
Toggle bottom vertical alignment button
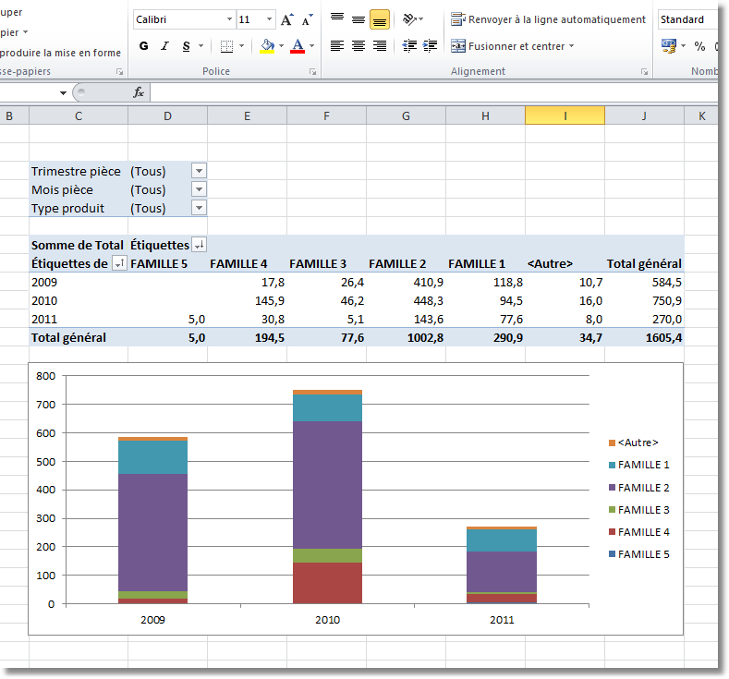pyautogui.click(x=379, y=19)
